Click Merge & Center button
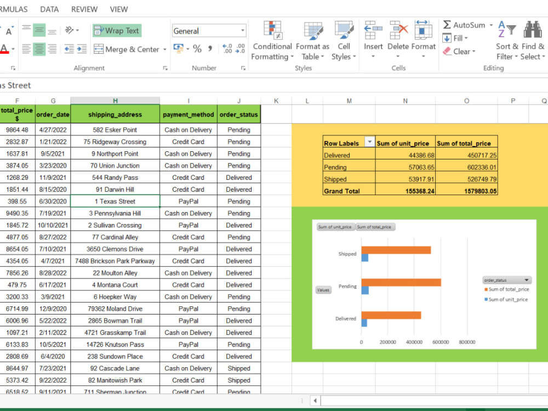The width and height of the screenshot is (548, 411). 127,49
